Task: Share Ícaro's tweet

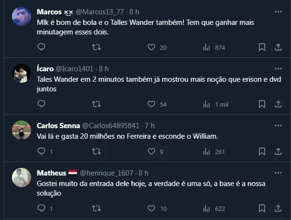Action: (278, 104)
